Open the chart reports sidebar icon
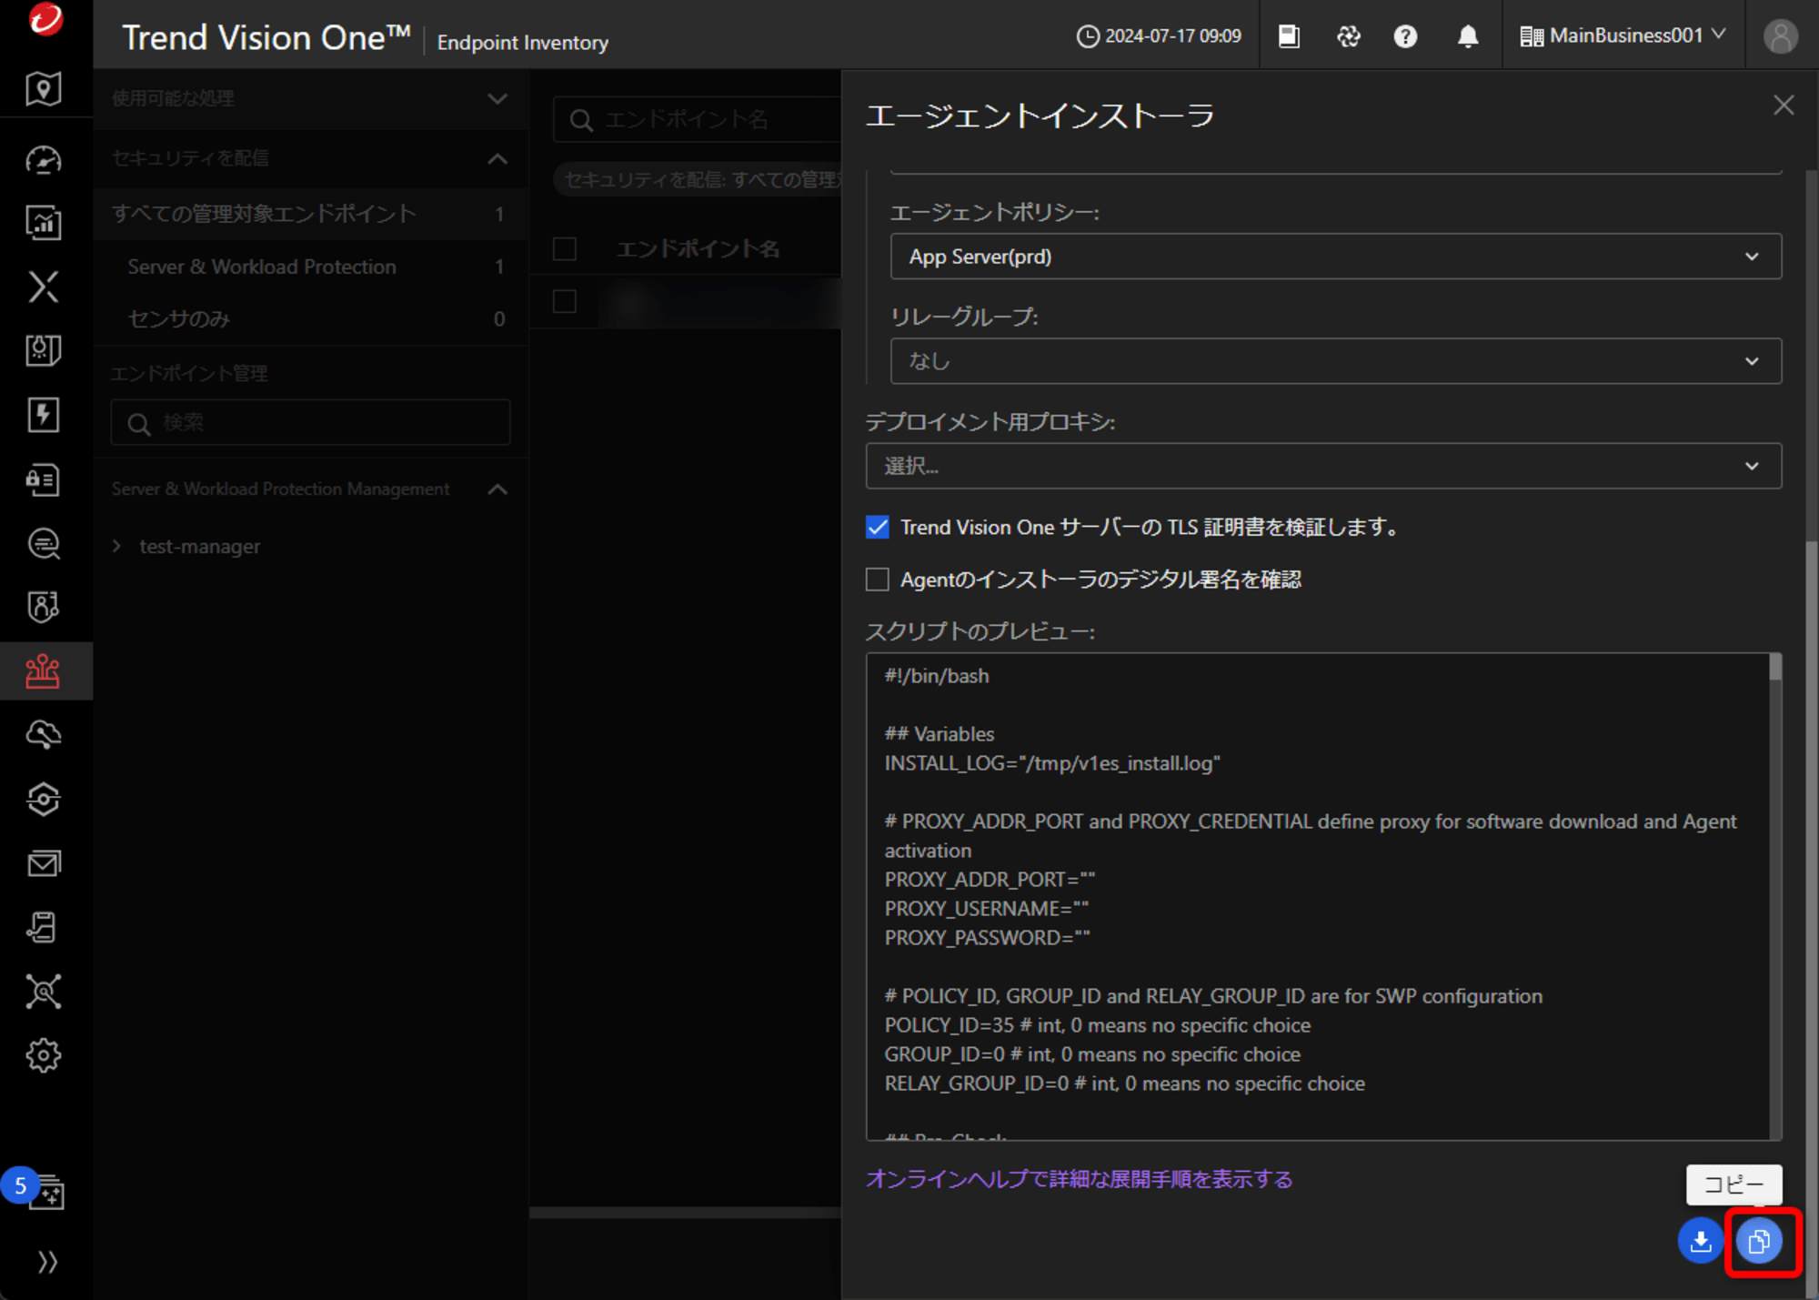1819x1300 pixels. [x=44, y=223]
